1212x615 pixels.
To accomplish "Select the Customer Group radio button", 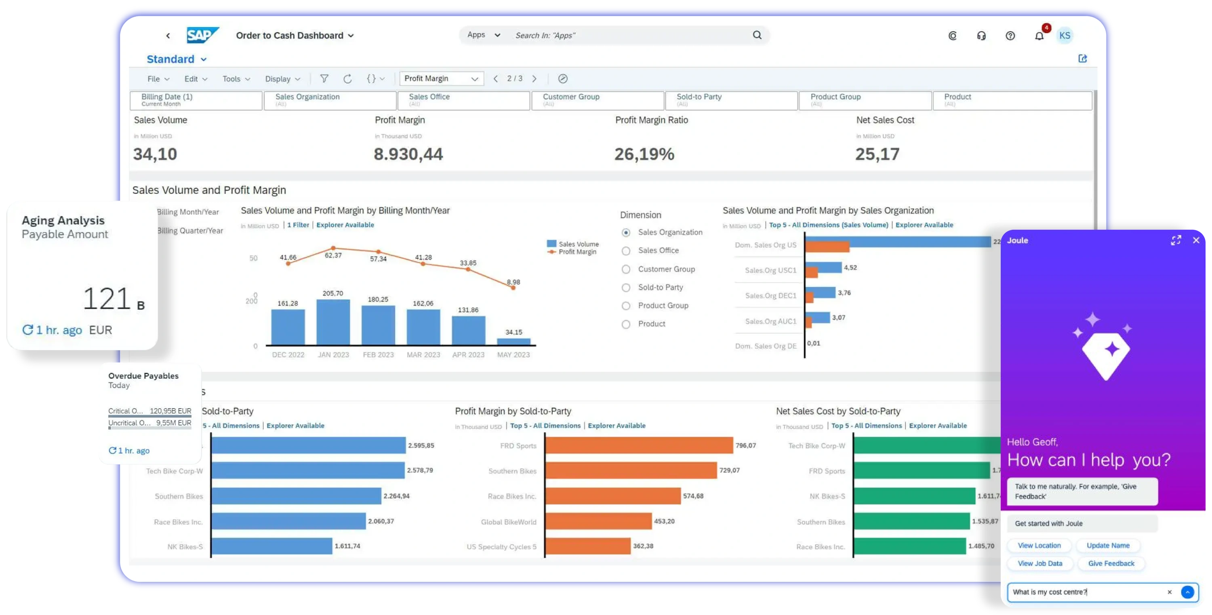I will pos(625,269).
